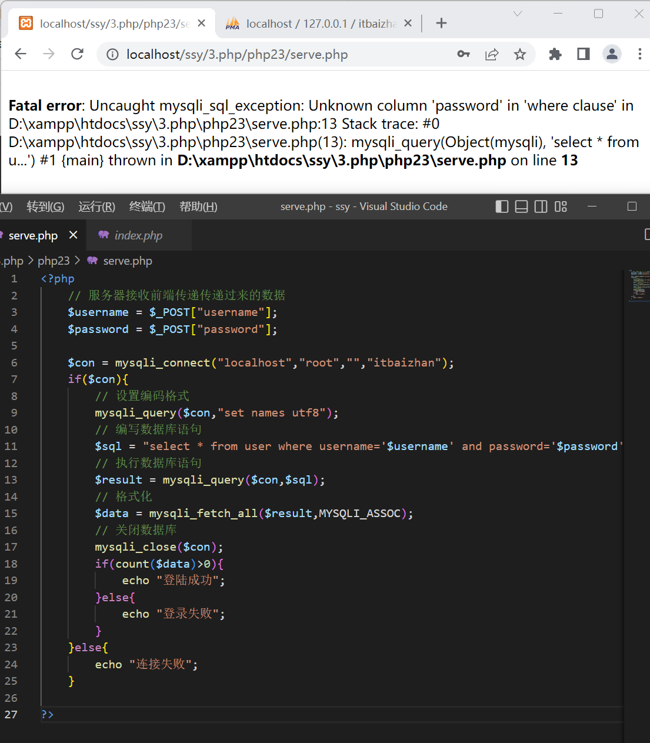This screenshot has width=650, height=743.
Task: Click mysqli_fetch_all on line 15
Action: point(204,514)
